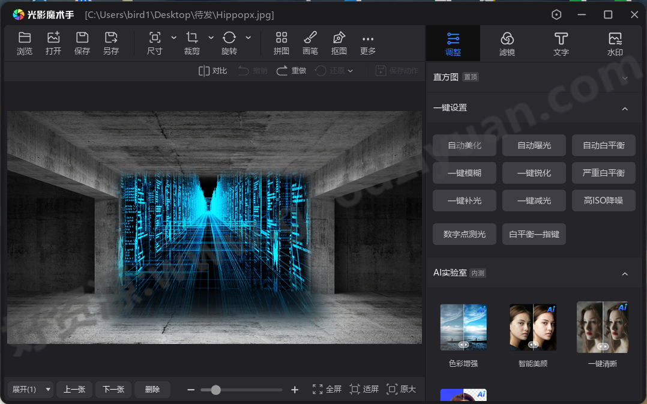Toggle 置顶 to pin the histogram
The image size is (647, 404).
click(x=471, y=77)
